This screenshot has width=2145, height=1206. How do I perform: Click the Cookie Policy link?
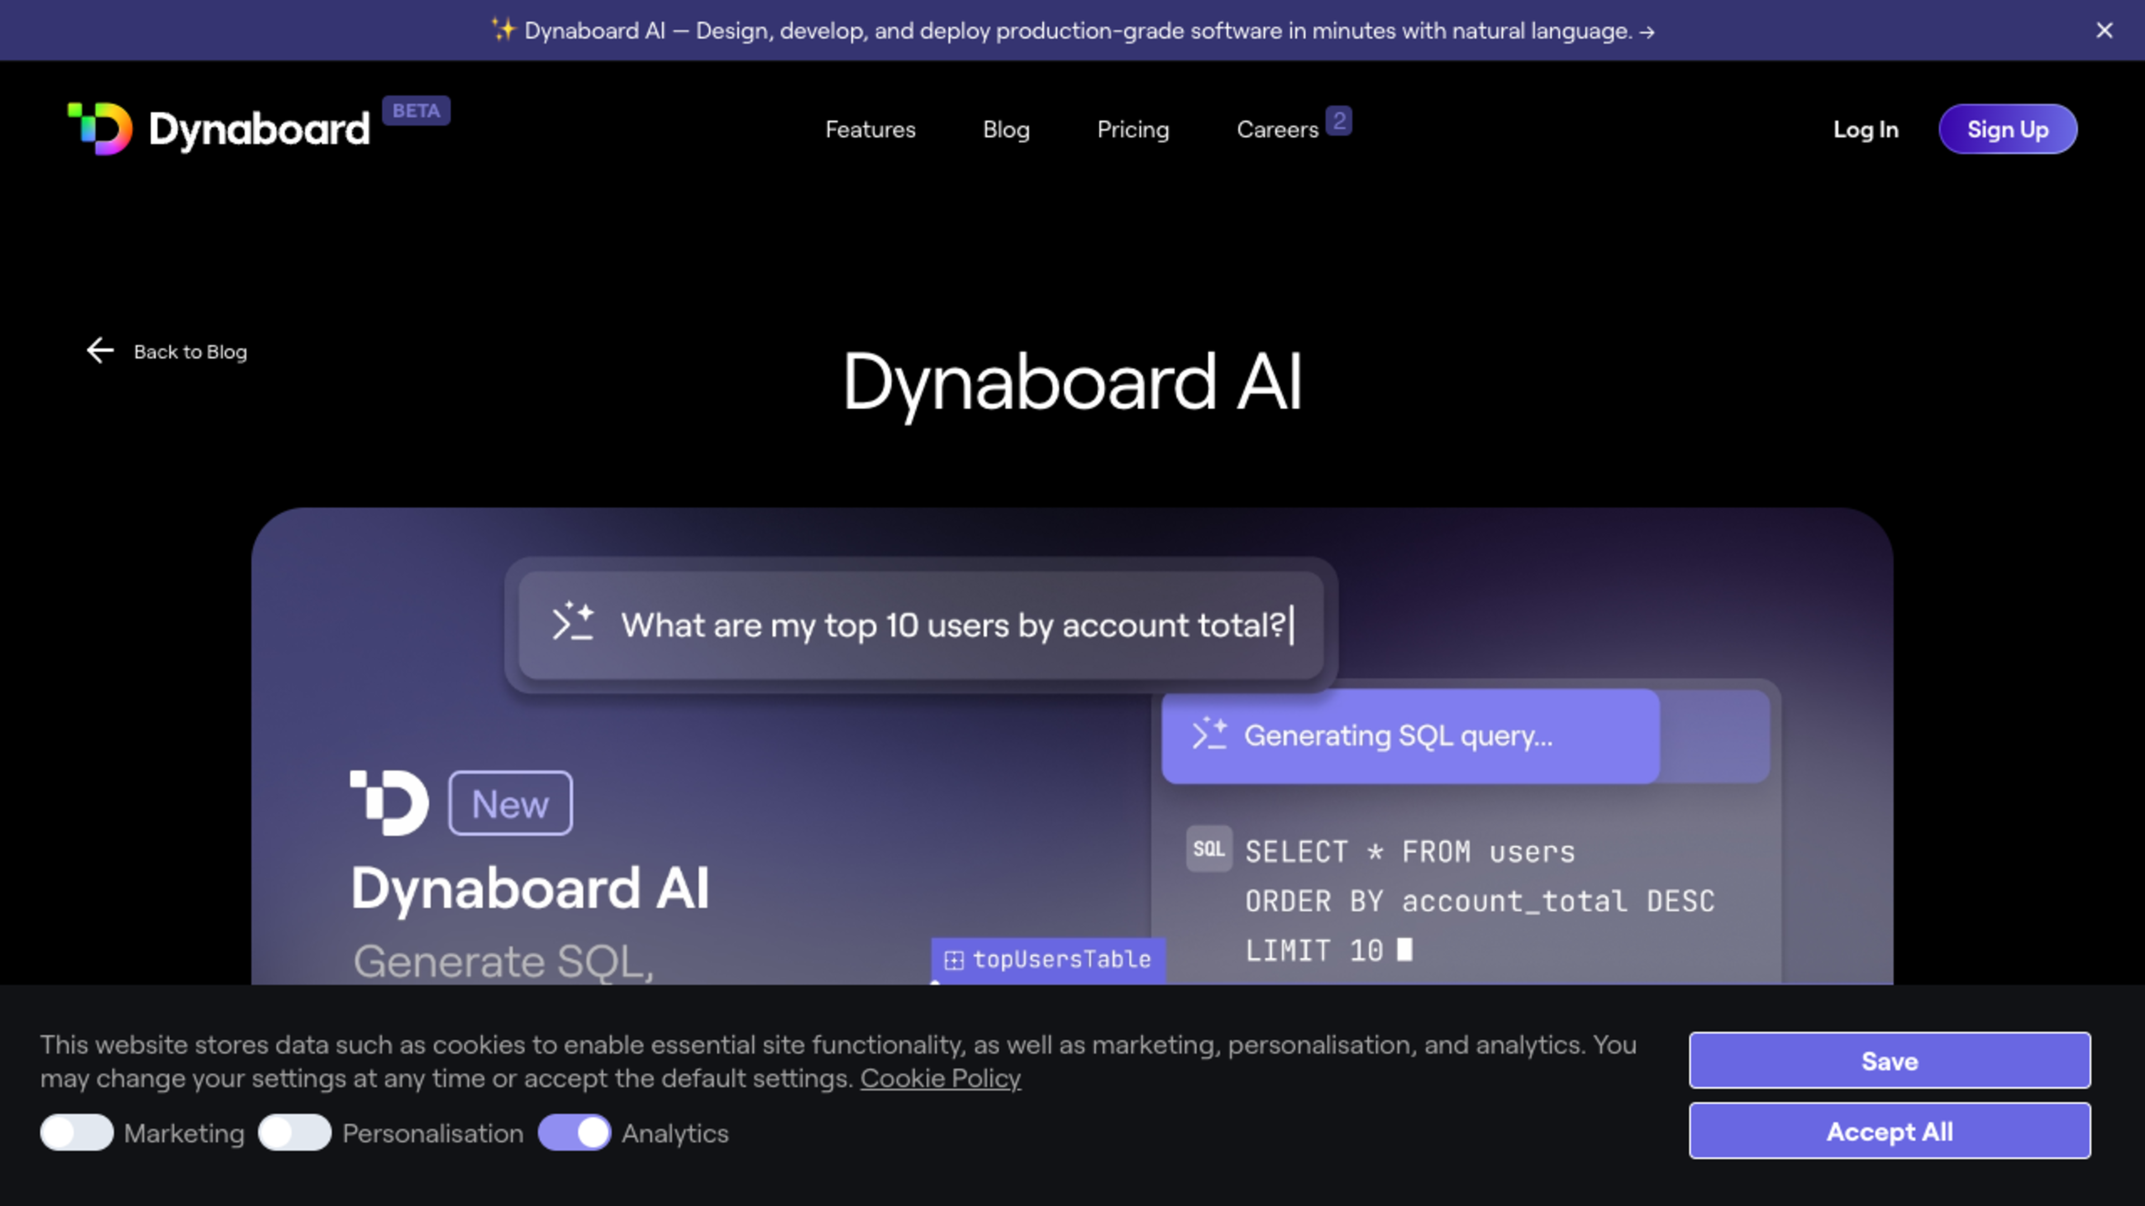tap(940, 1078)
